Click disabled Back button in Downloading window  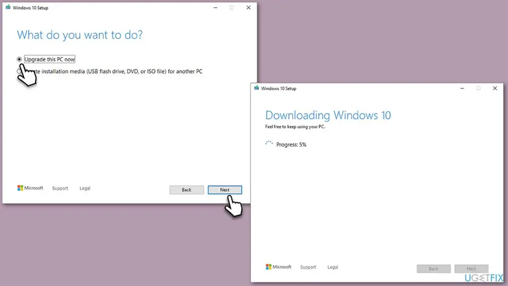click(x=434, y=268)
